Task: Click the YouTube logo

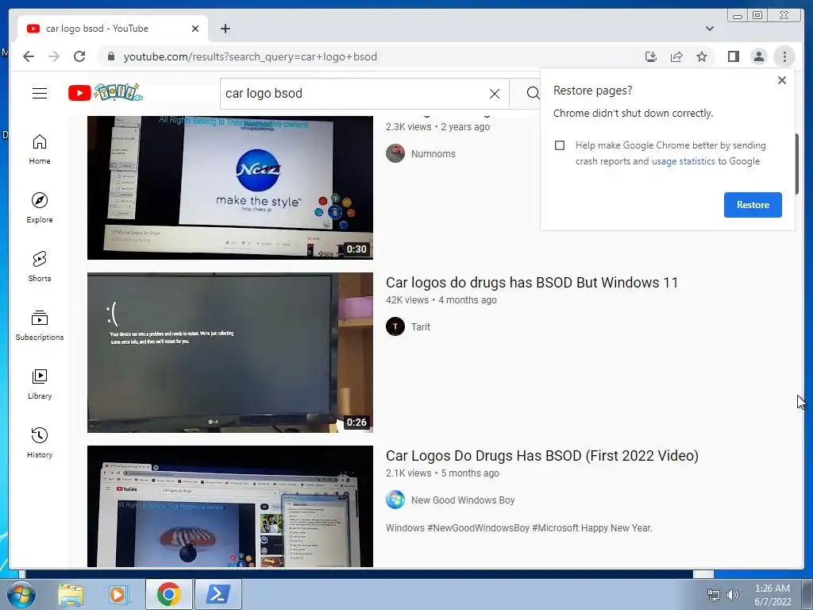Action: [x=106, y=93]
